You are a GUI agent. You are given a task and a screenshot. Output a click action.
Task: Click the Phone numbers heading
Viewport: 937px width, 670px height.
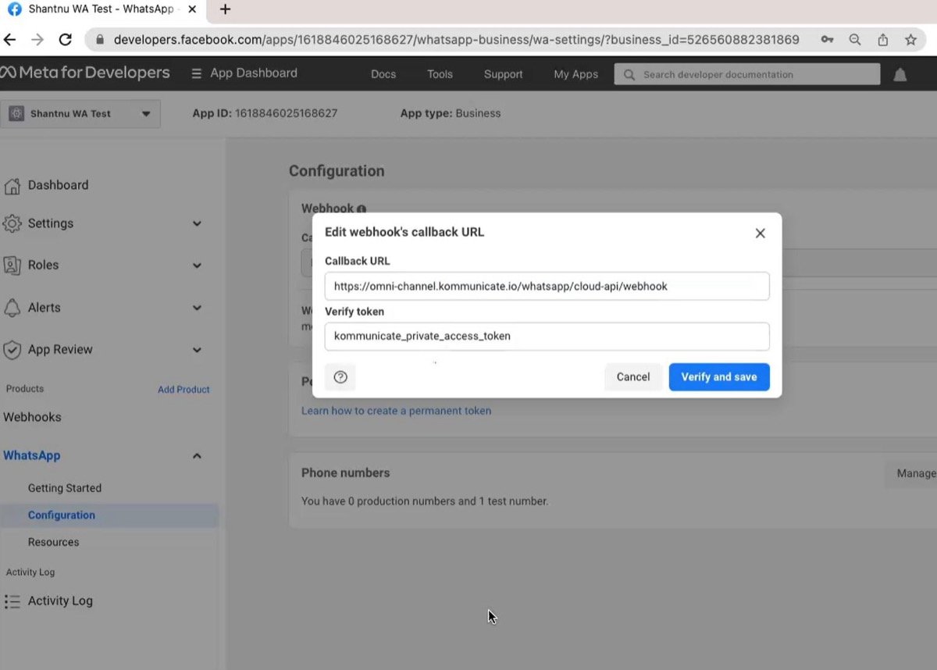pyautogui.click(x=345, y=473)
